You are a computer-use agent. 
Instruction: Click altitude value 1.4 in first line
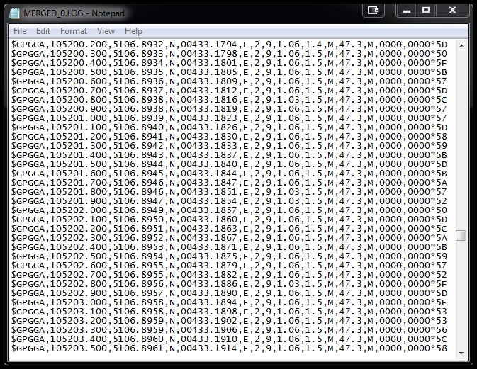[x=314, y=45]
